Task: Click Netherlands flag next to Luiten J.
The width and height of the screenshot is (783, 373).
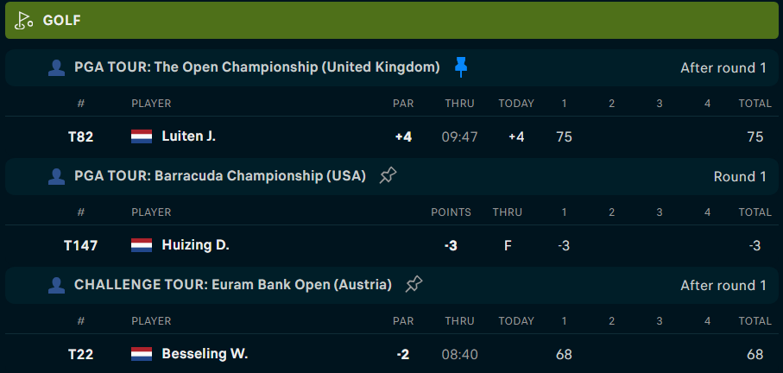Action: [x=142, y=136]
